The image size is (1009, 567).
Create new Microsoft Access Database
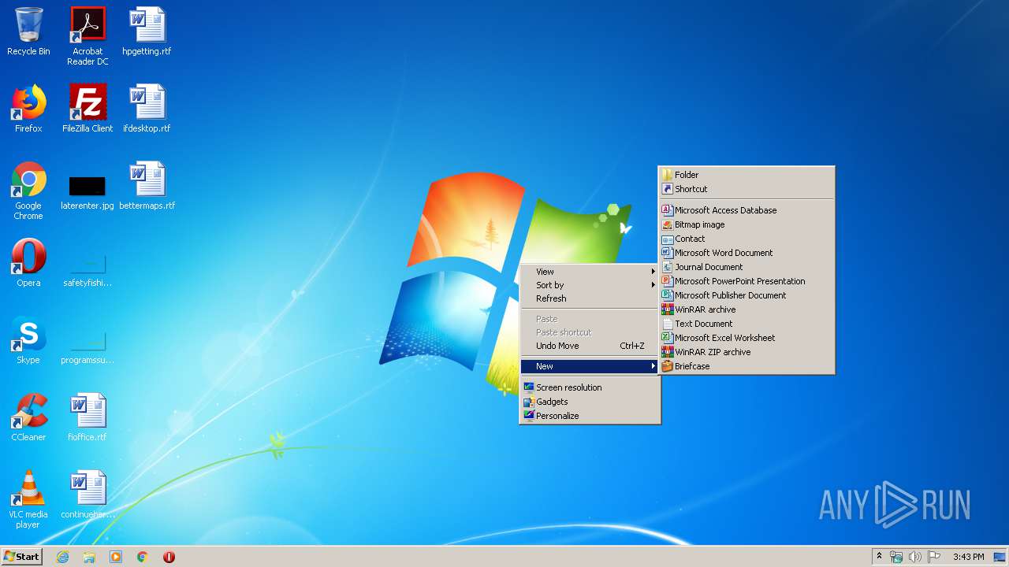(747, 210)
